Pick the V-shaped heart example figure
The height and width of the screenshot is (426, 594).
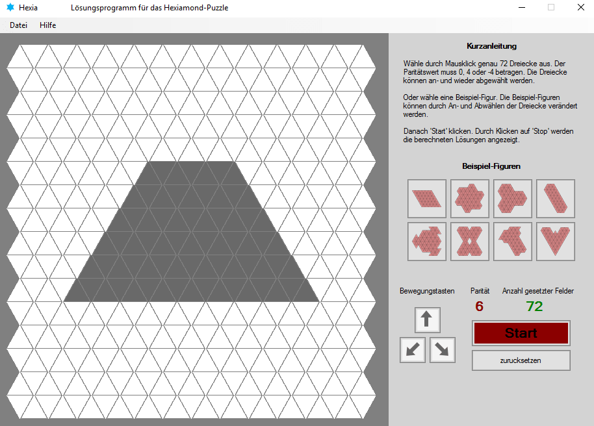click(556, 242)
